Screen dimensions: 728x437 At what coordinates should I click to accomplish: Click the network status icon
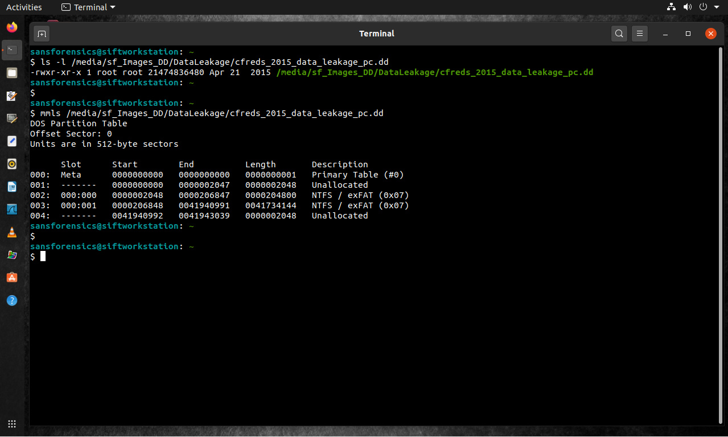coord(671,7)
